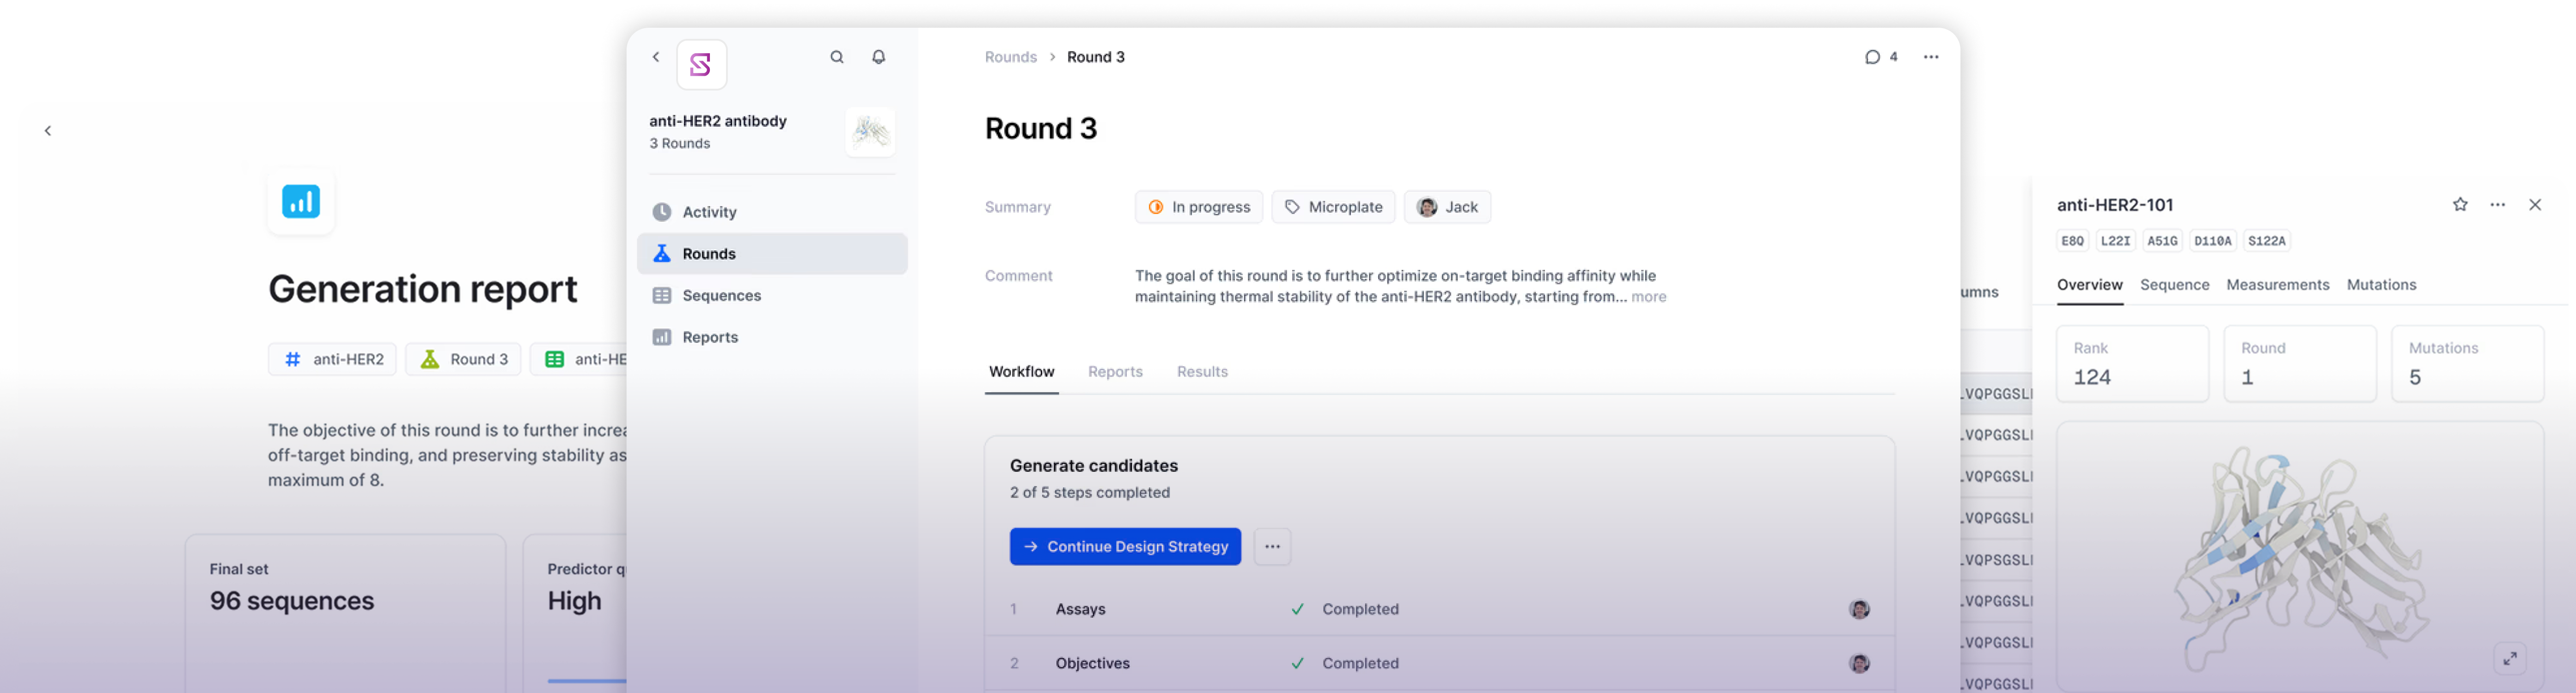Open the Measurements tab for anti-HER2-101
This screenshot has width=2576, height=693.
pos(2277,285)
